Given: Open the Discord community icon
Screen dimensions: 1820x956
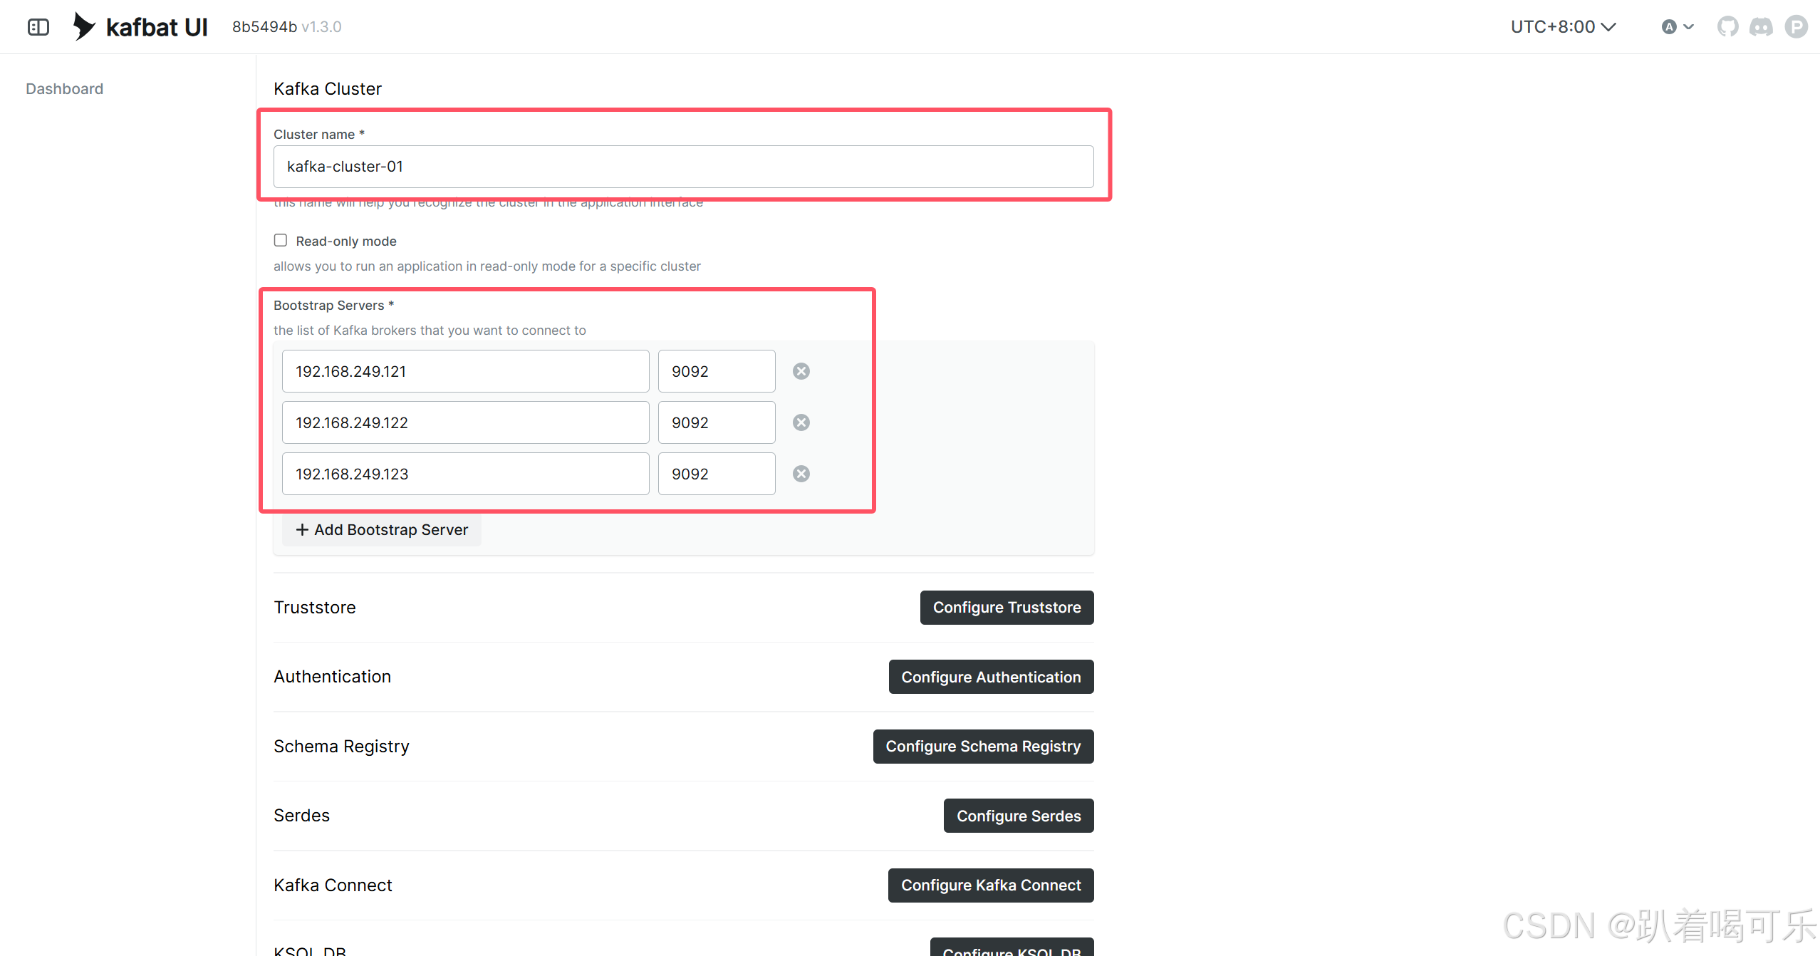Looking at the screenshot, I should pos(1762,27).
